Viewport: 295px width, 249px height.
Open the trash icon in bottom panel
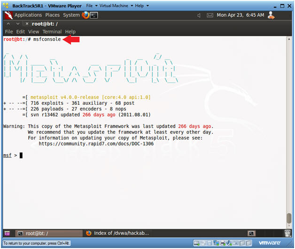coord(287,233)
